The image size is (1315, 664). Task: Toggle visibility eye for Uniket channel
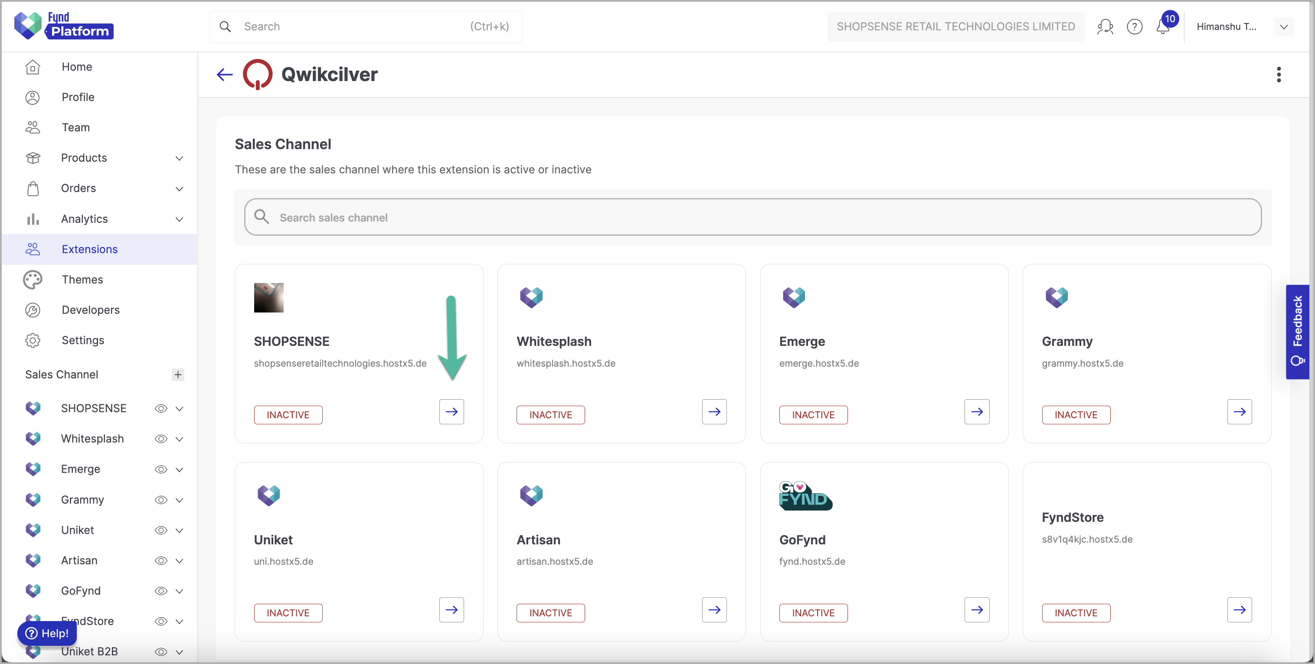point(161,530)
